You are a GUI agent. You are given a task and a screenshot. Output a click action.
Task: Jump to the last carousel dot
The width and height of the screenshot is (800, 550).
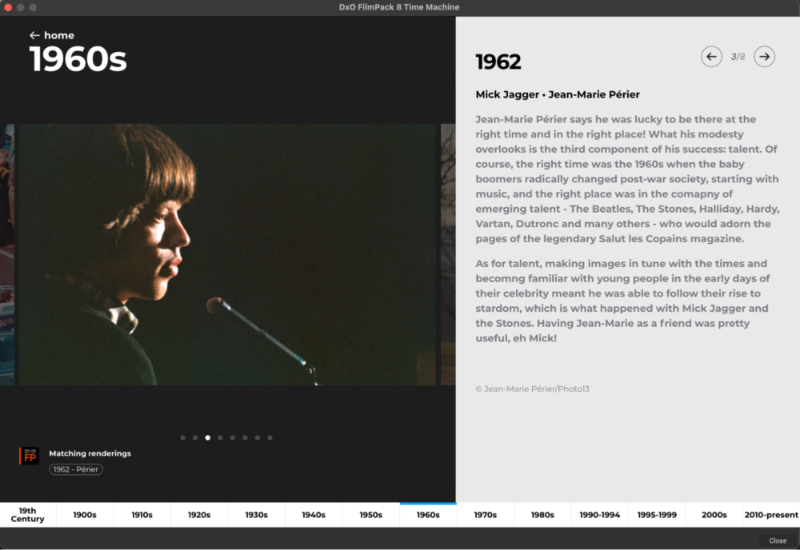[270, 437]
